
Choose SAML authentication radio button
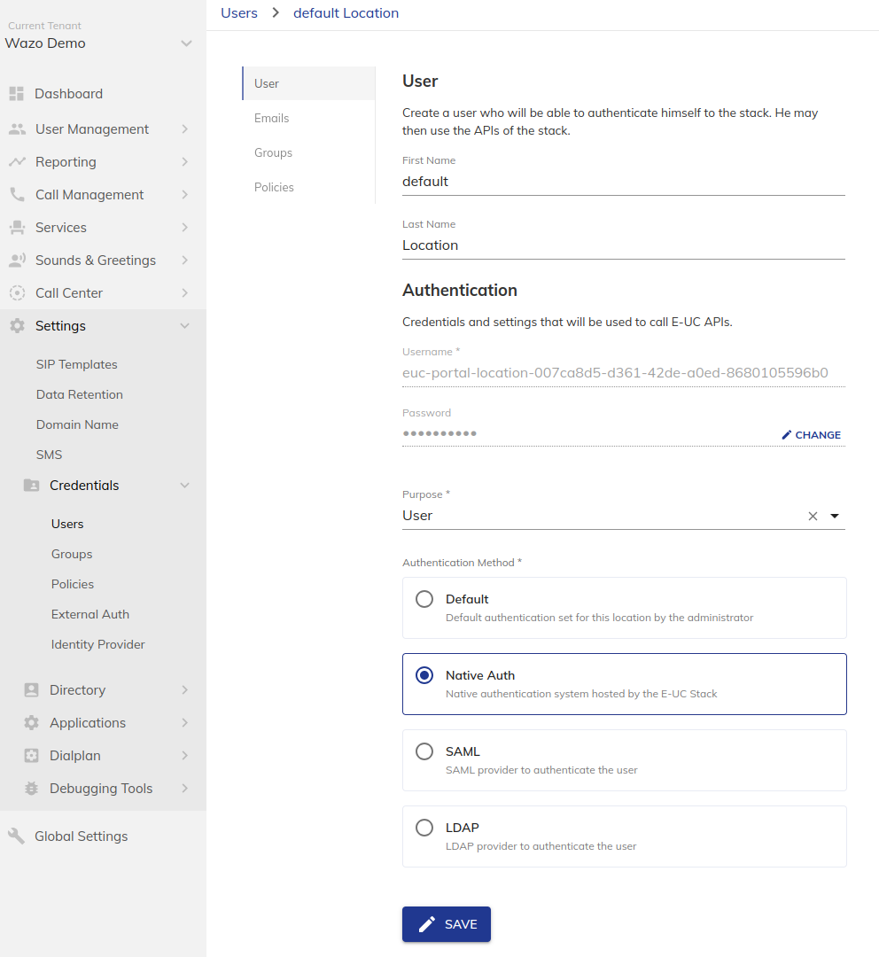coord(424,751)
